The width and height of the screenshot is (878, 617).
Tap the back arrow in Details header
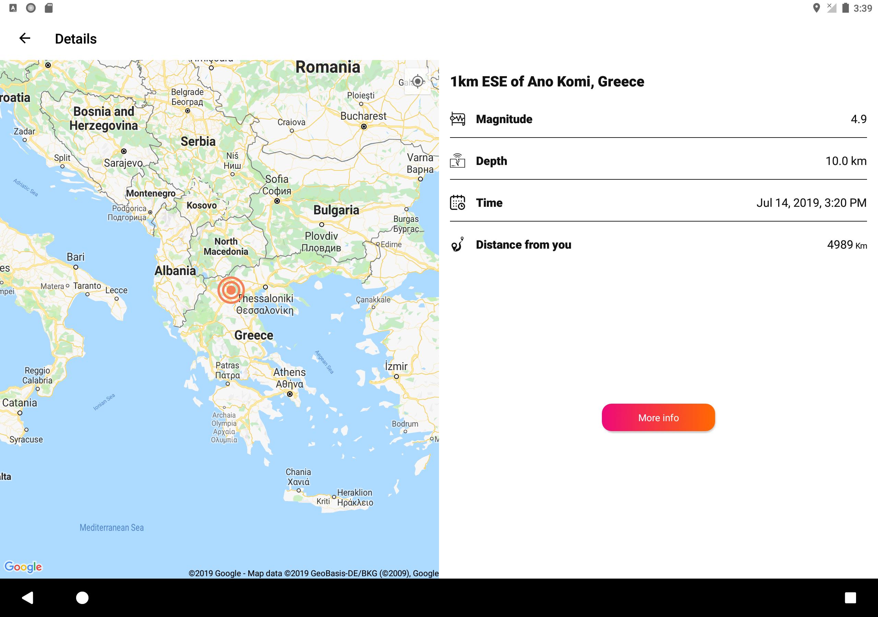click(25, 38)
